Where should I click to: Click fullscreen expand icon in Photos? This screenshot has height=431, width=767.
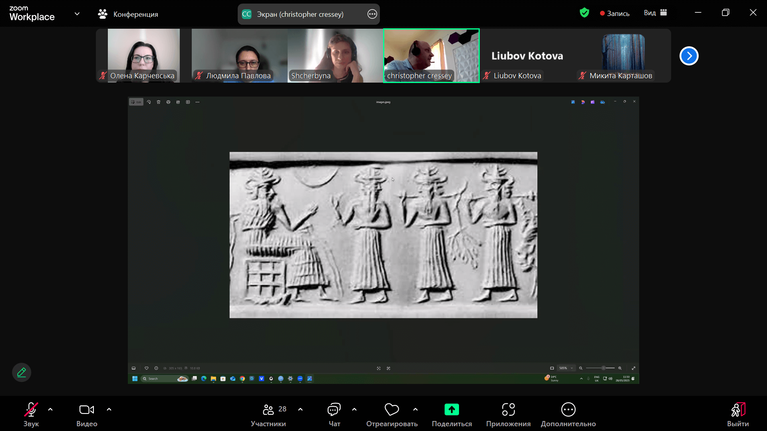pyautogui.click(x=634, y=368)
